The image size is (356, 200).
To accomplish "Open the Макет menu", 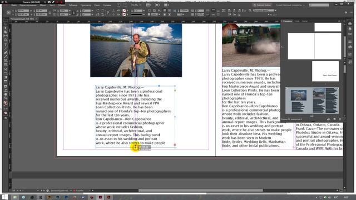I will click(x=43, y=5).
